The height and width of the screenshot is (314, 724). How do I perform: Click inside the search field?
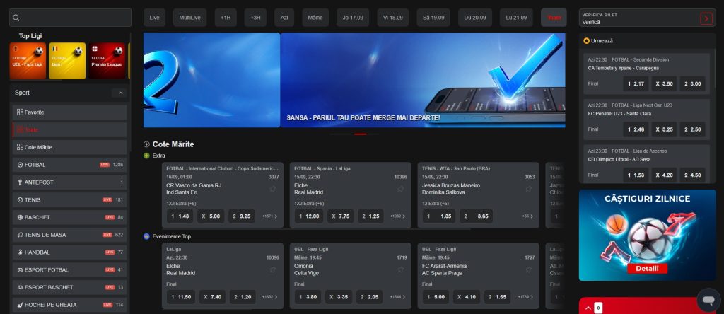tap(71, 18)
